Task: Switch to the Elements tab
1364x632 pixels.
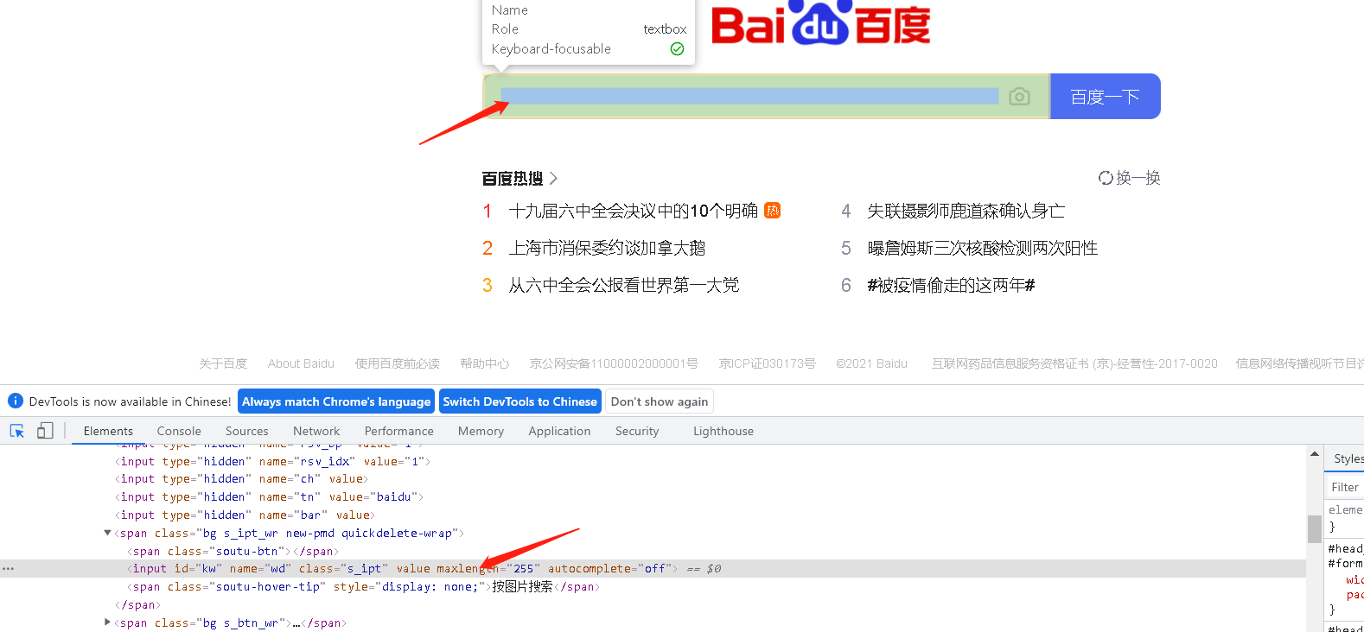Action: pos(108,431)
